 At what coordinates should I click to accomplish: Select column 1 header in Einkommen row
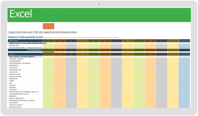[x=48, y=41]
